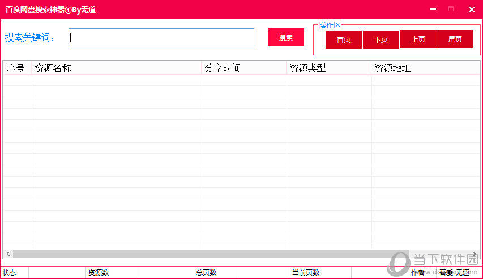The image size is (483, 279).
Task: Click the search keyword input field
Action: [161, 37]
